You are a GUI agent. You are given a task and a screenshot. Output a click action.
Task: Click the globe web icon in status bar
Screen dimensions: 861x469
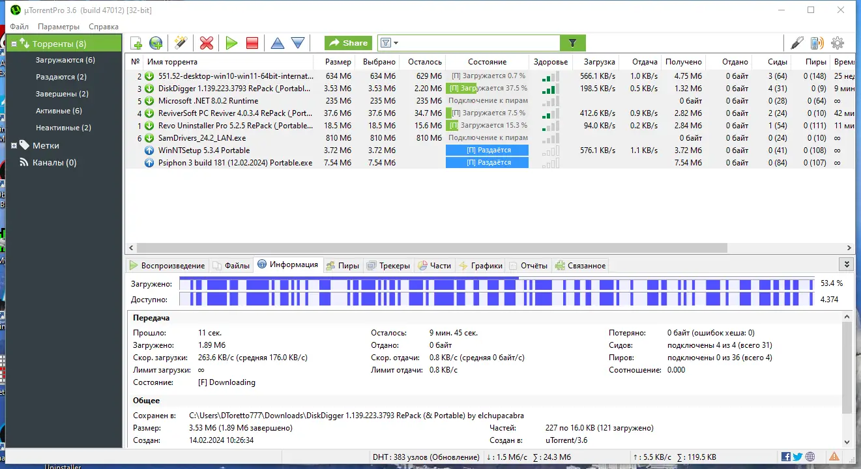click(x=810, y=457)
